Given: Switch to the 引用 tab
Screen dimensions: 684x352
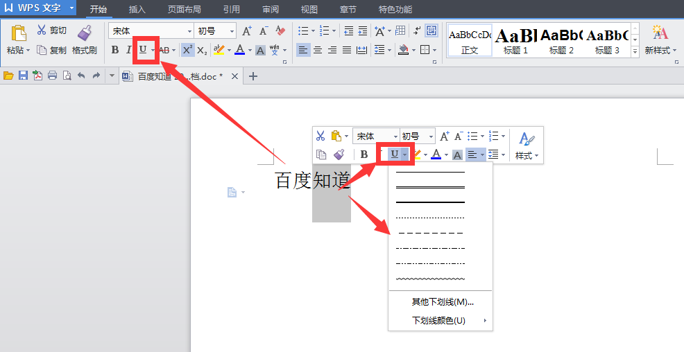Looking at the screenshot, I should (231, 9).
